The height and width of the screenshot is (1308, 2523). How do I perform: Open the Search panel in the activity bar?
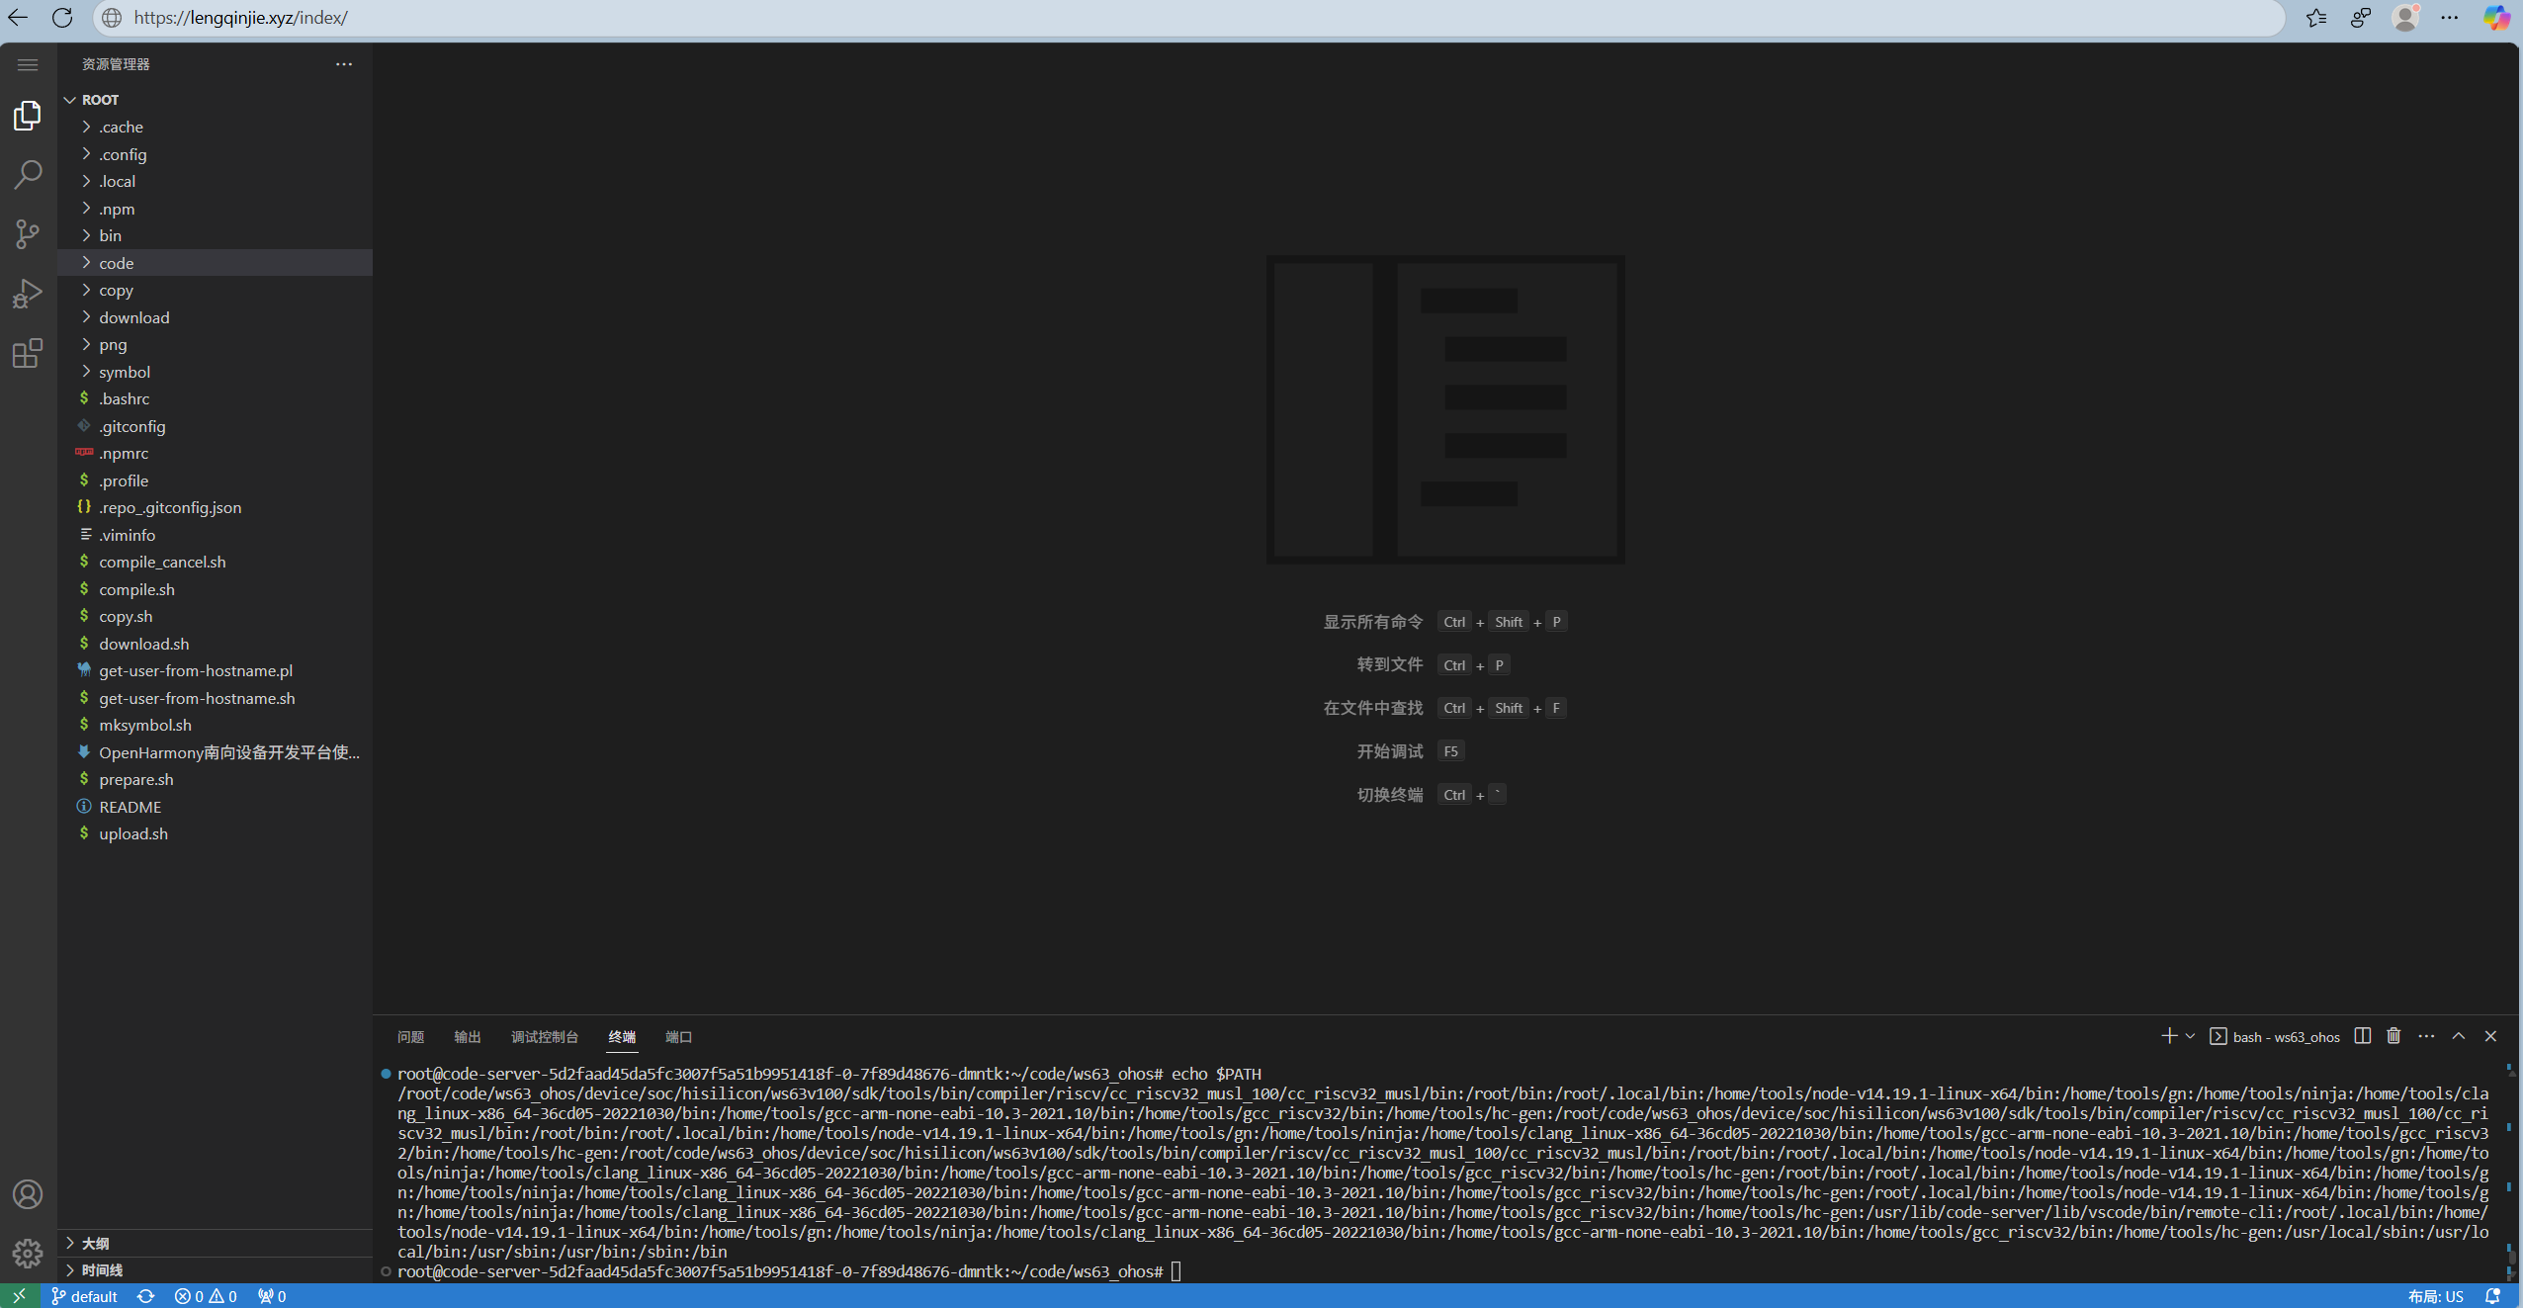(28, 174)
